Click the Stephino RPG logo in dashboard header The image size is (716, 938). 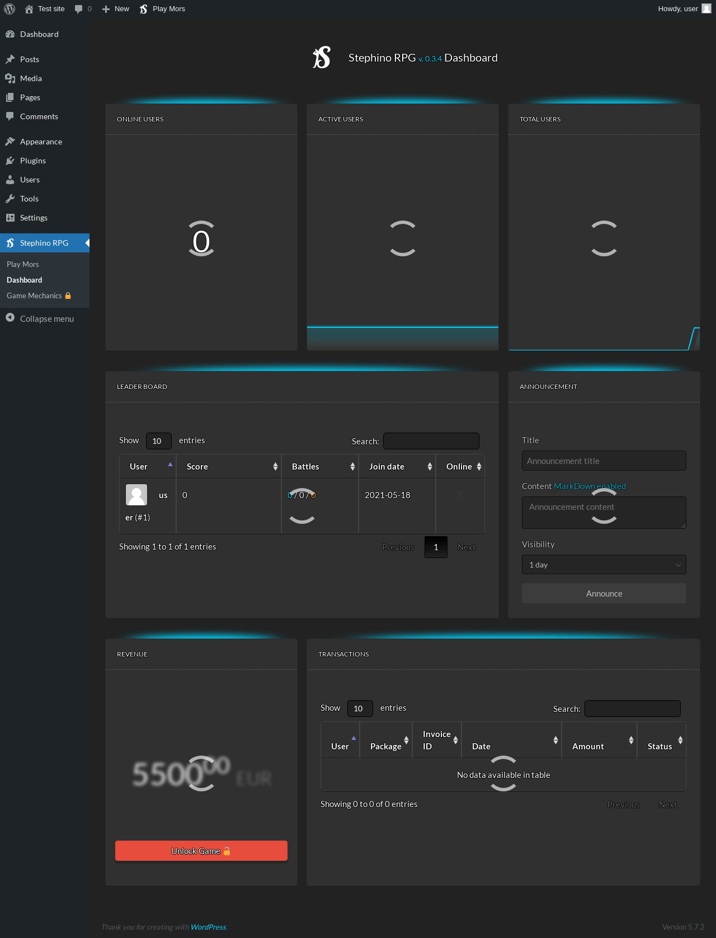[x=322, y=58]
